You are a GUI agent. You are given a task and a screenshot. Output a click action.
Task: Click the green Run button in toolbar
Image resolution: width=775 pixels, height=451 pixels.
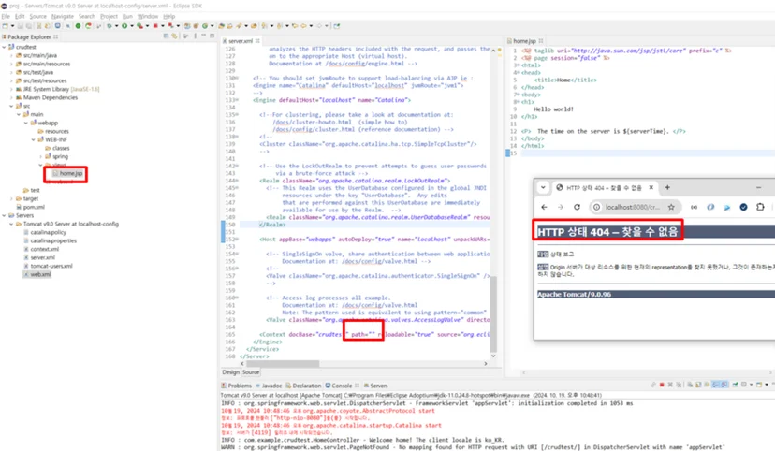(x=124, y=25)
